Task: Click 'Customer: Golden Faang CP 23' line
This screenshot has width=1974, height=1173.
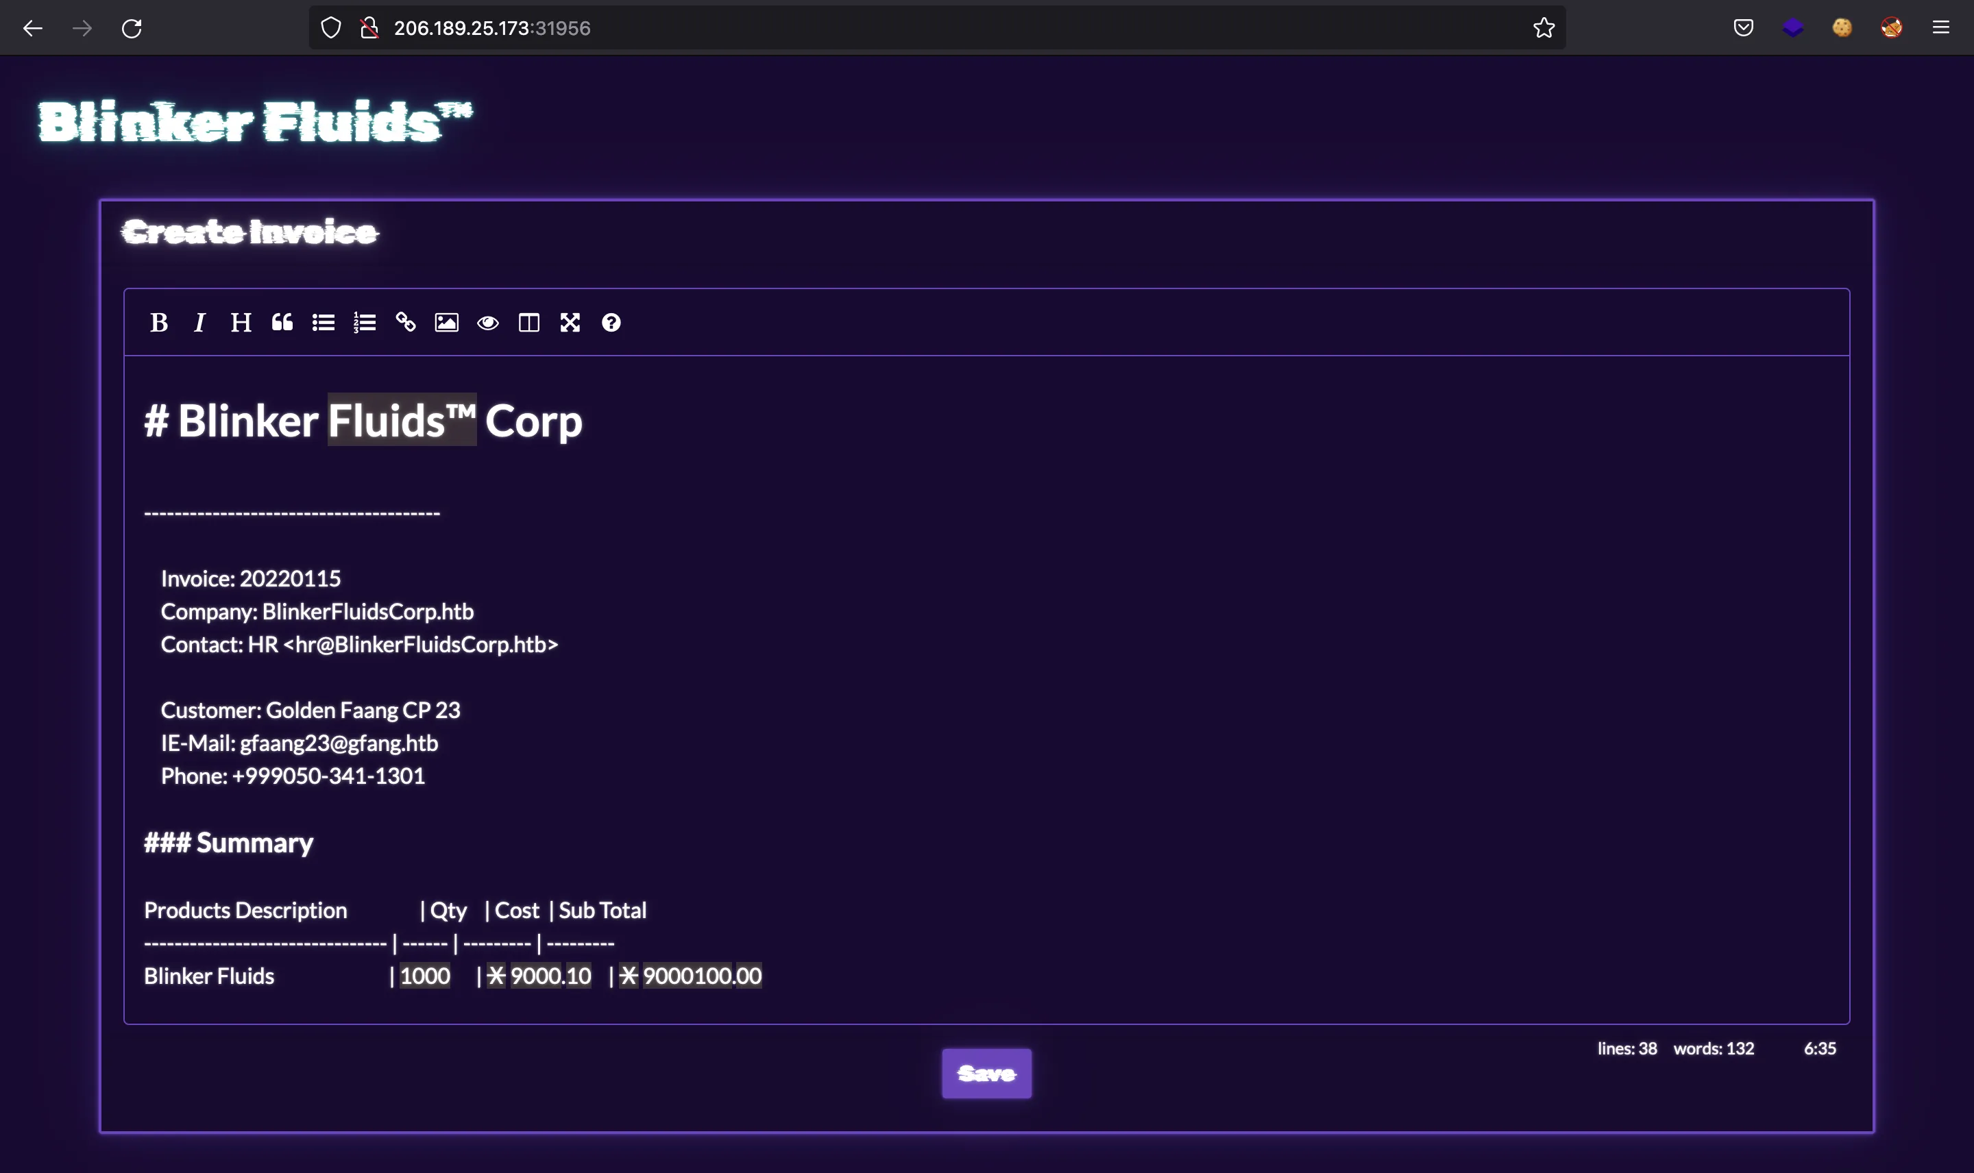Action: [x=310, y=710]
